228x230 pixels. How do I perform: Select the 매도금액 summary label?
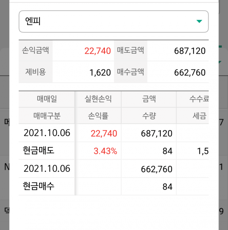click(130, 50)
